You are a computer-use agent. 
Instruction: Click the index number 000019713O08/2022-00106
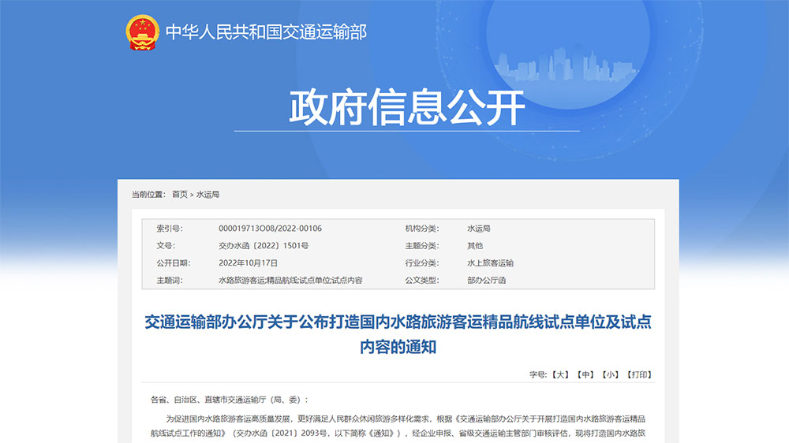(270, 229)
